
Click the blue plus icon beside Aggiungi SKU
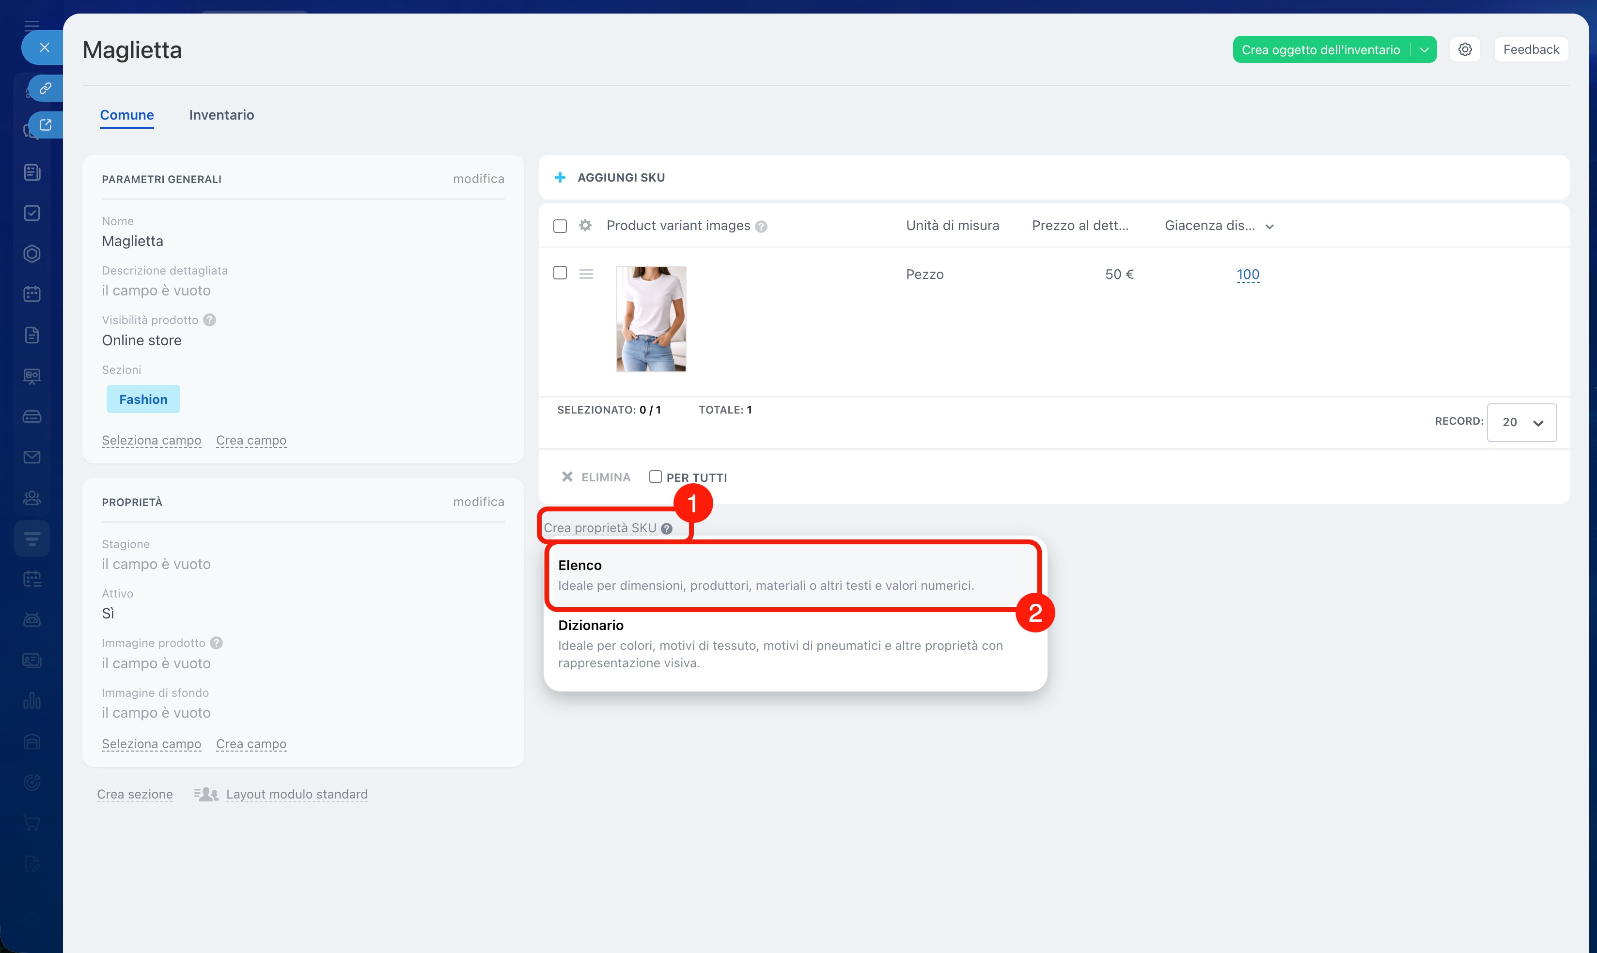pos(560,177)
